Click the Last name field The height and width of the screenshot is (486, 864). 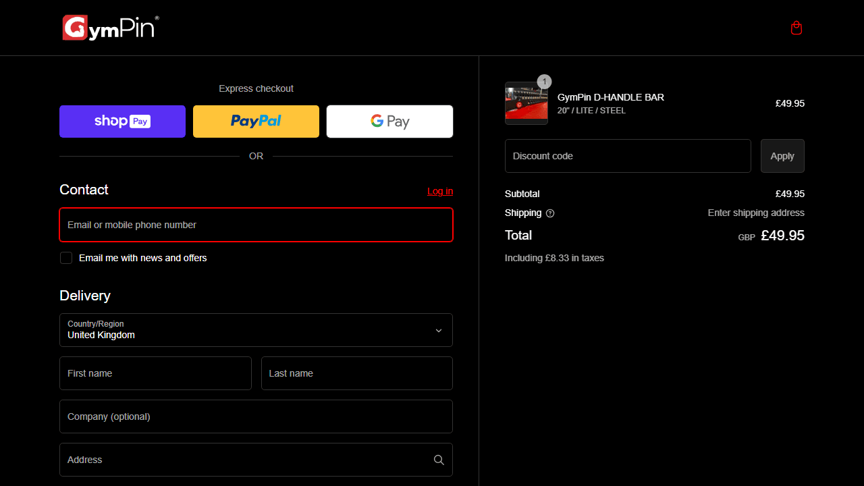pyautogui.click(x=357, y=373)
